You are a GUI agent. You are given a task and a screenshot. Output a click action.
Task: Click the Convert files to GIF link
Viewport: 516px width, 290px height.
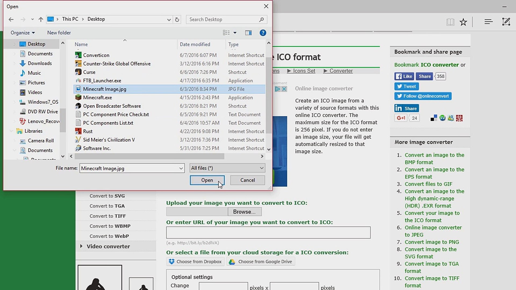428,184
